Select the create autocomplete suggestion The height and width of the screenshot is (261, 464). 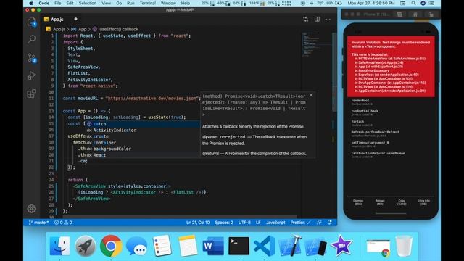143,136
